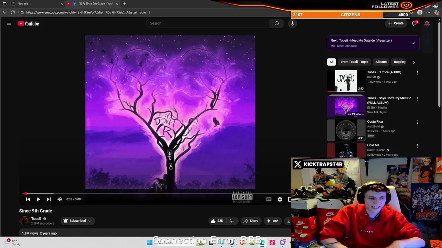Dislike the Since 9th Grade video
The height and width of the screenshot is (248, 442).
(232, 221)
